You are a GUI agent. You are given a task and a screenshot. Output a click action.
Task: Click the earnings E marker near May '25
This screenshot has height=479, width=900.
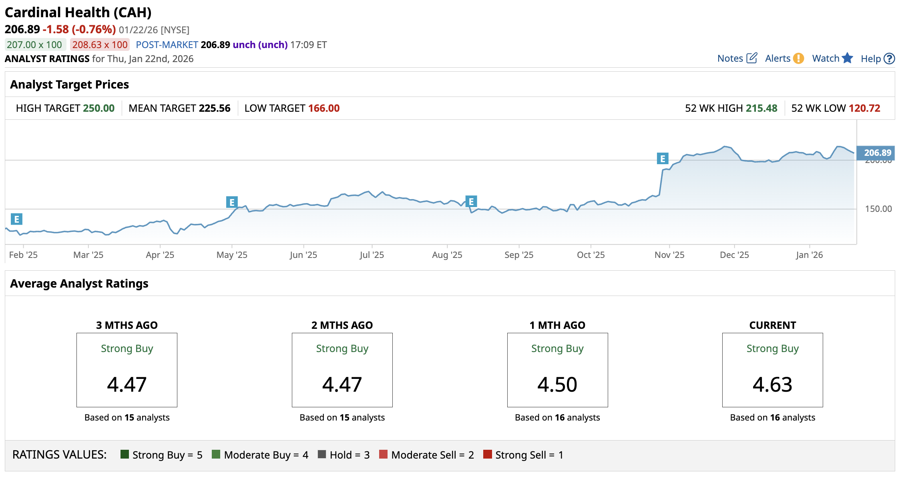[x=232, y=202]
